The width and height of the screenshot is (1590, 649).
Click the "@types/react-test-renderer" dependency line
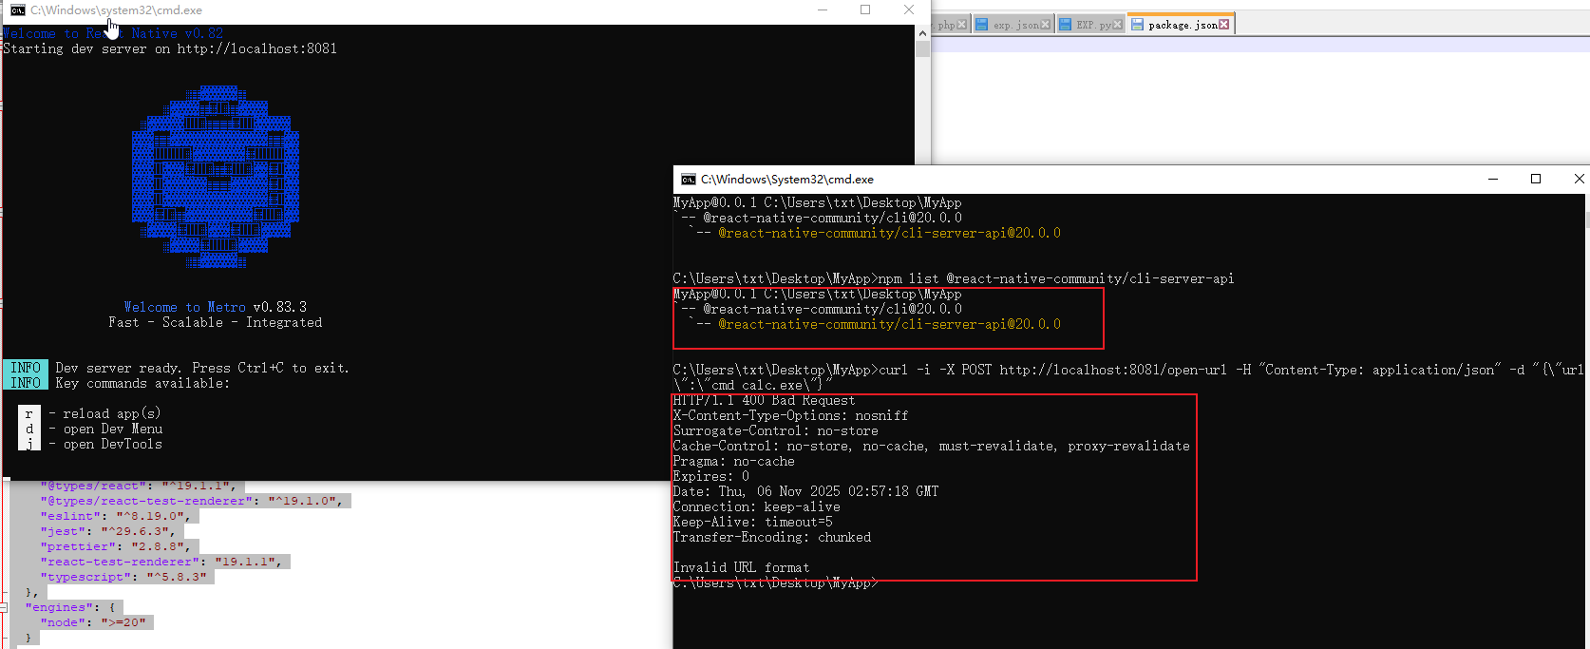[191, 501]
